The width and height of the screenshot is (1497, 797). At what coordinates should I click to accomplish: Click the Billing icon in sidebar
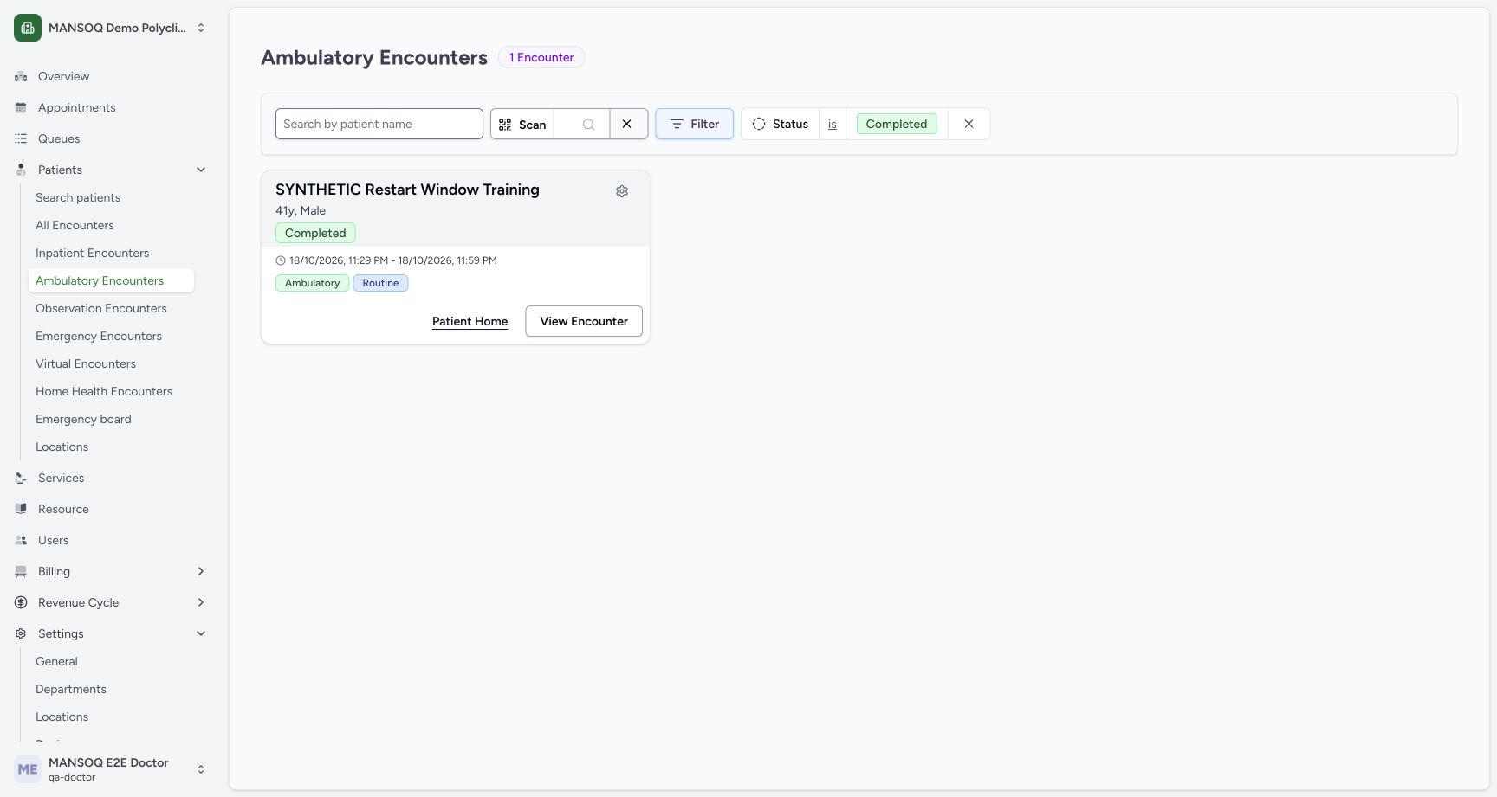(x=21, y=571)
